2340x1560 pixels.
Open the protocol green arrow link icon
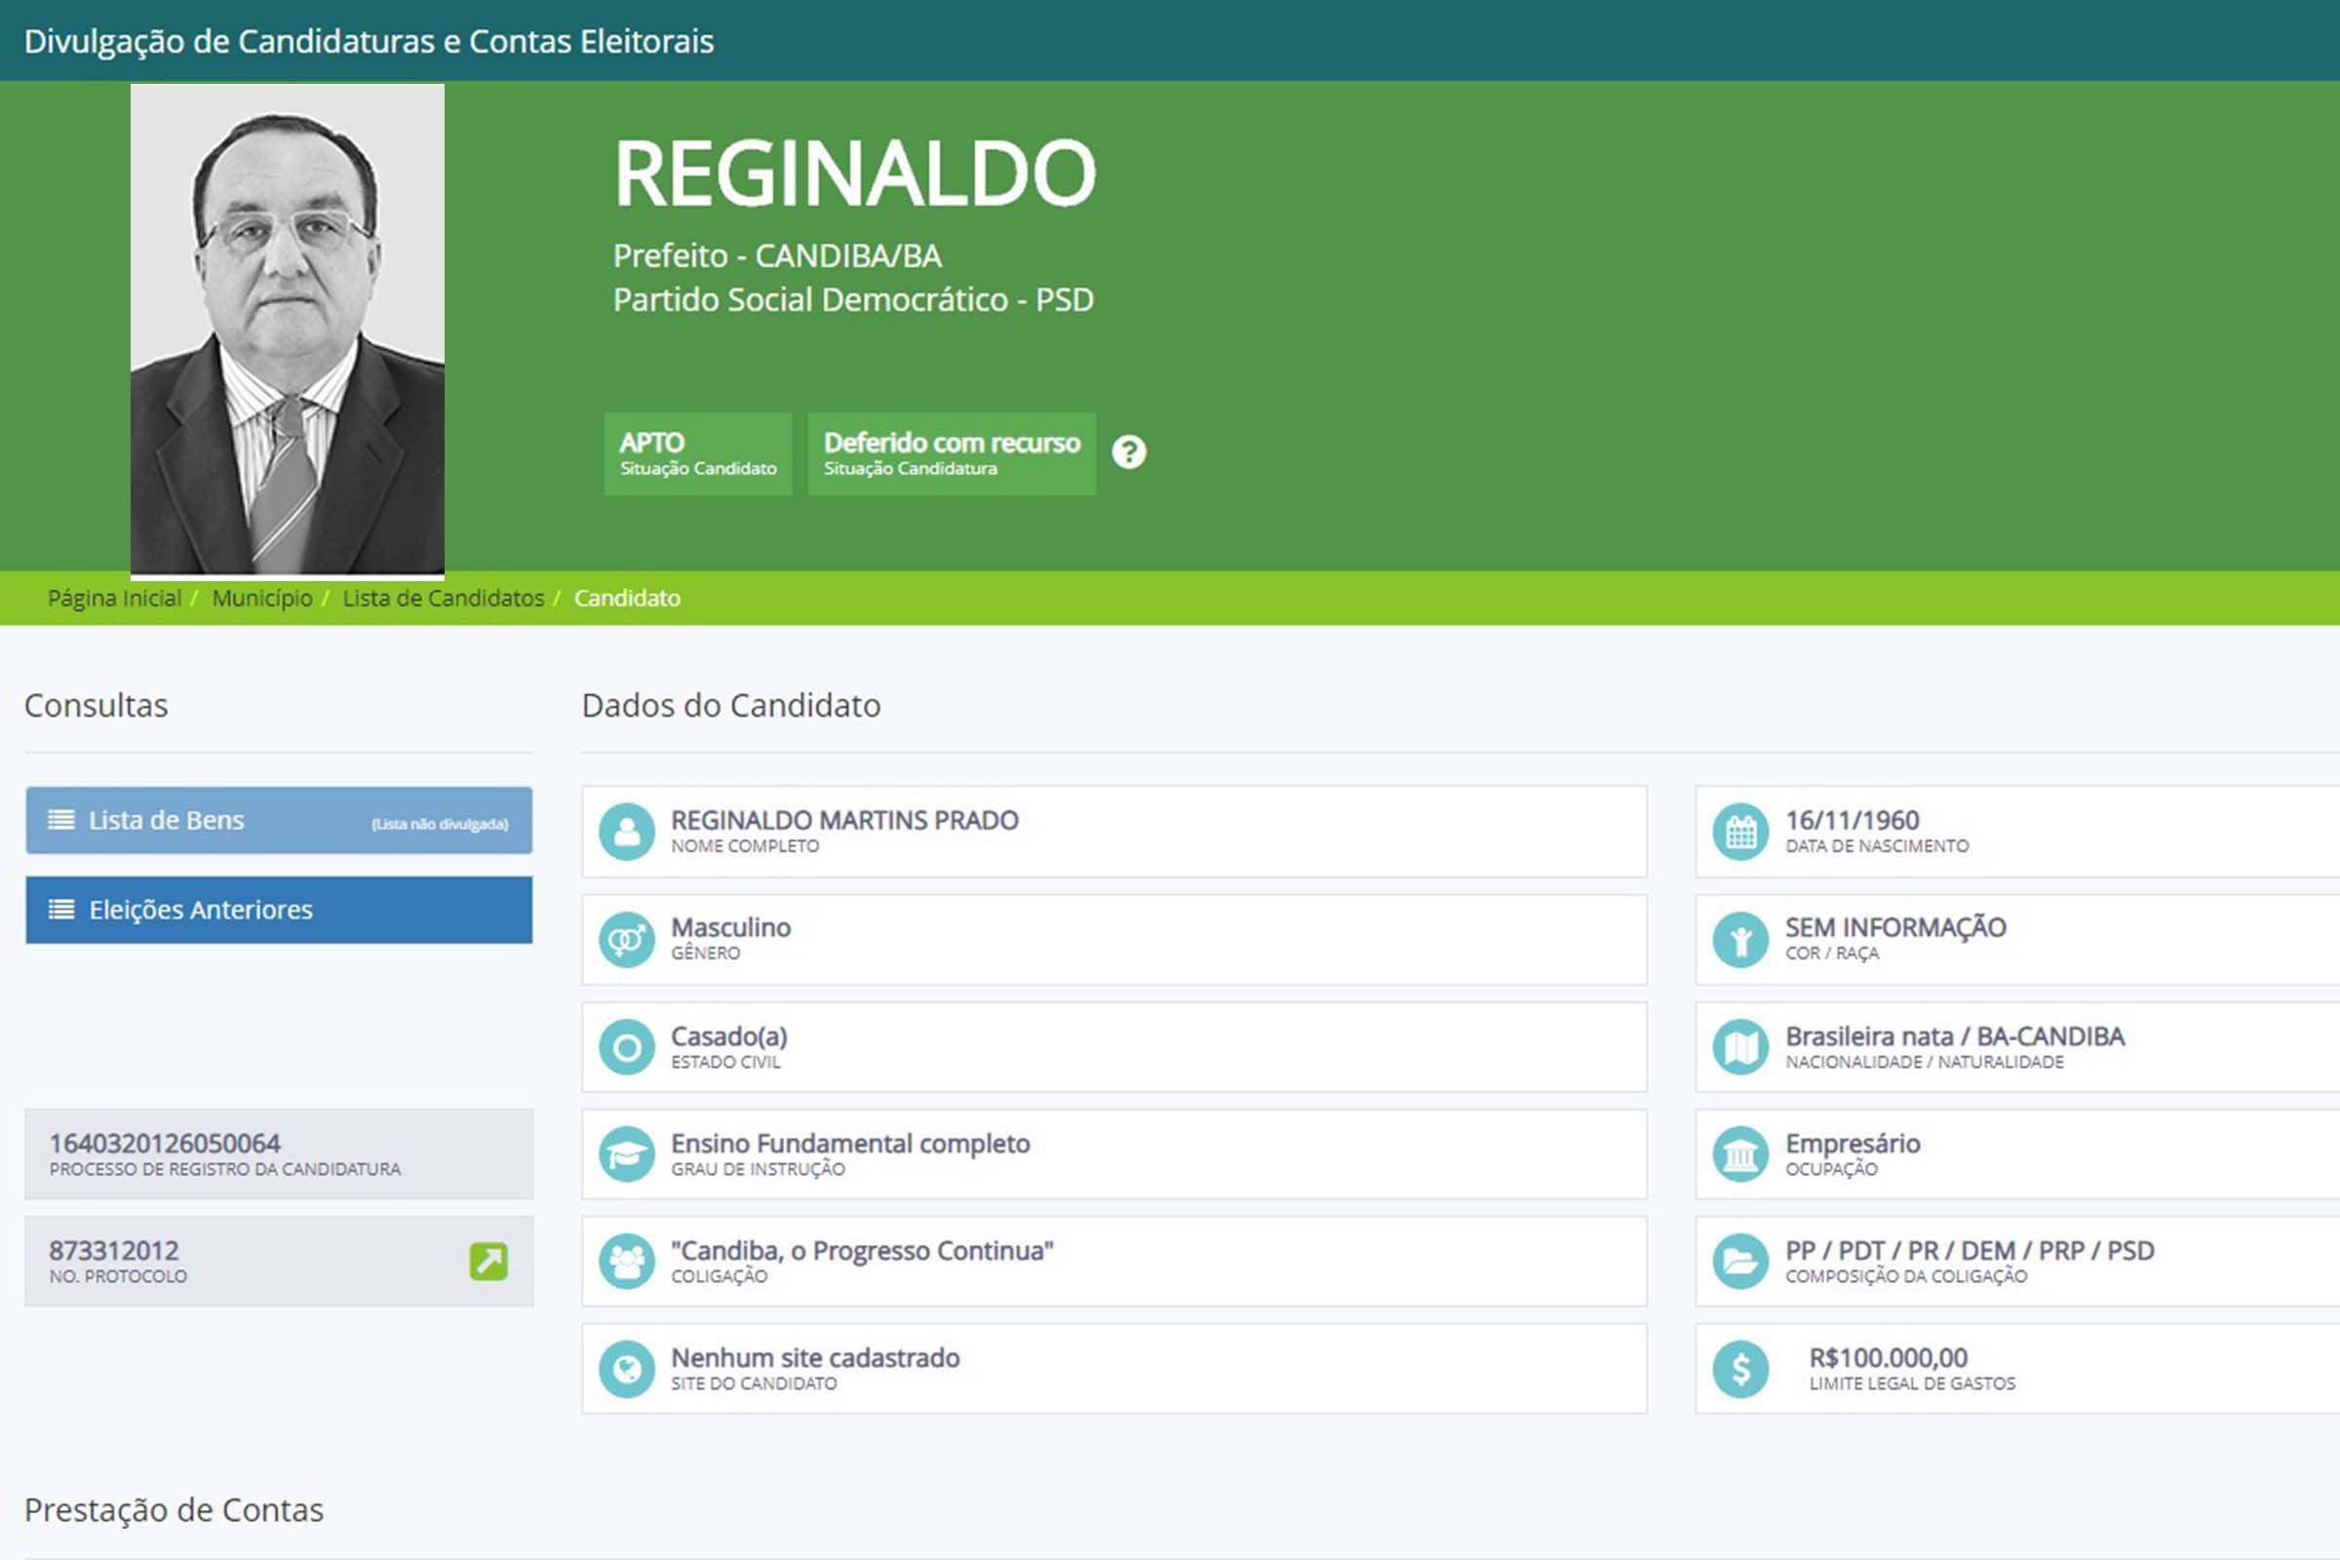[488, 1261]
